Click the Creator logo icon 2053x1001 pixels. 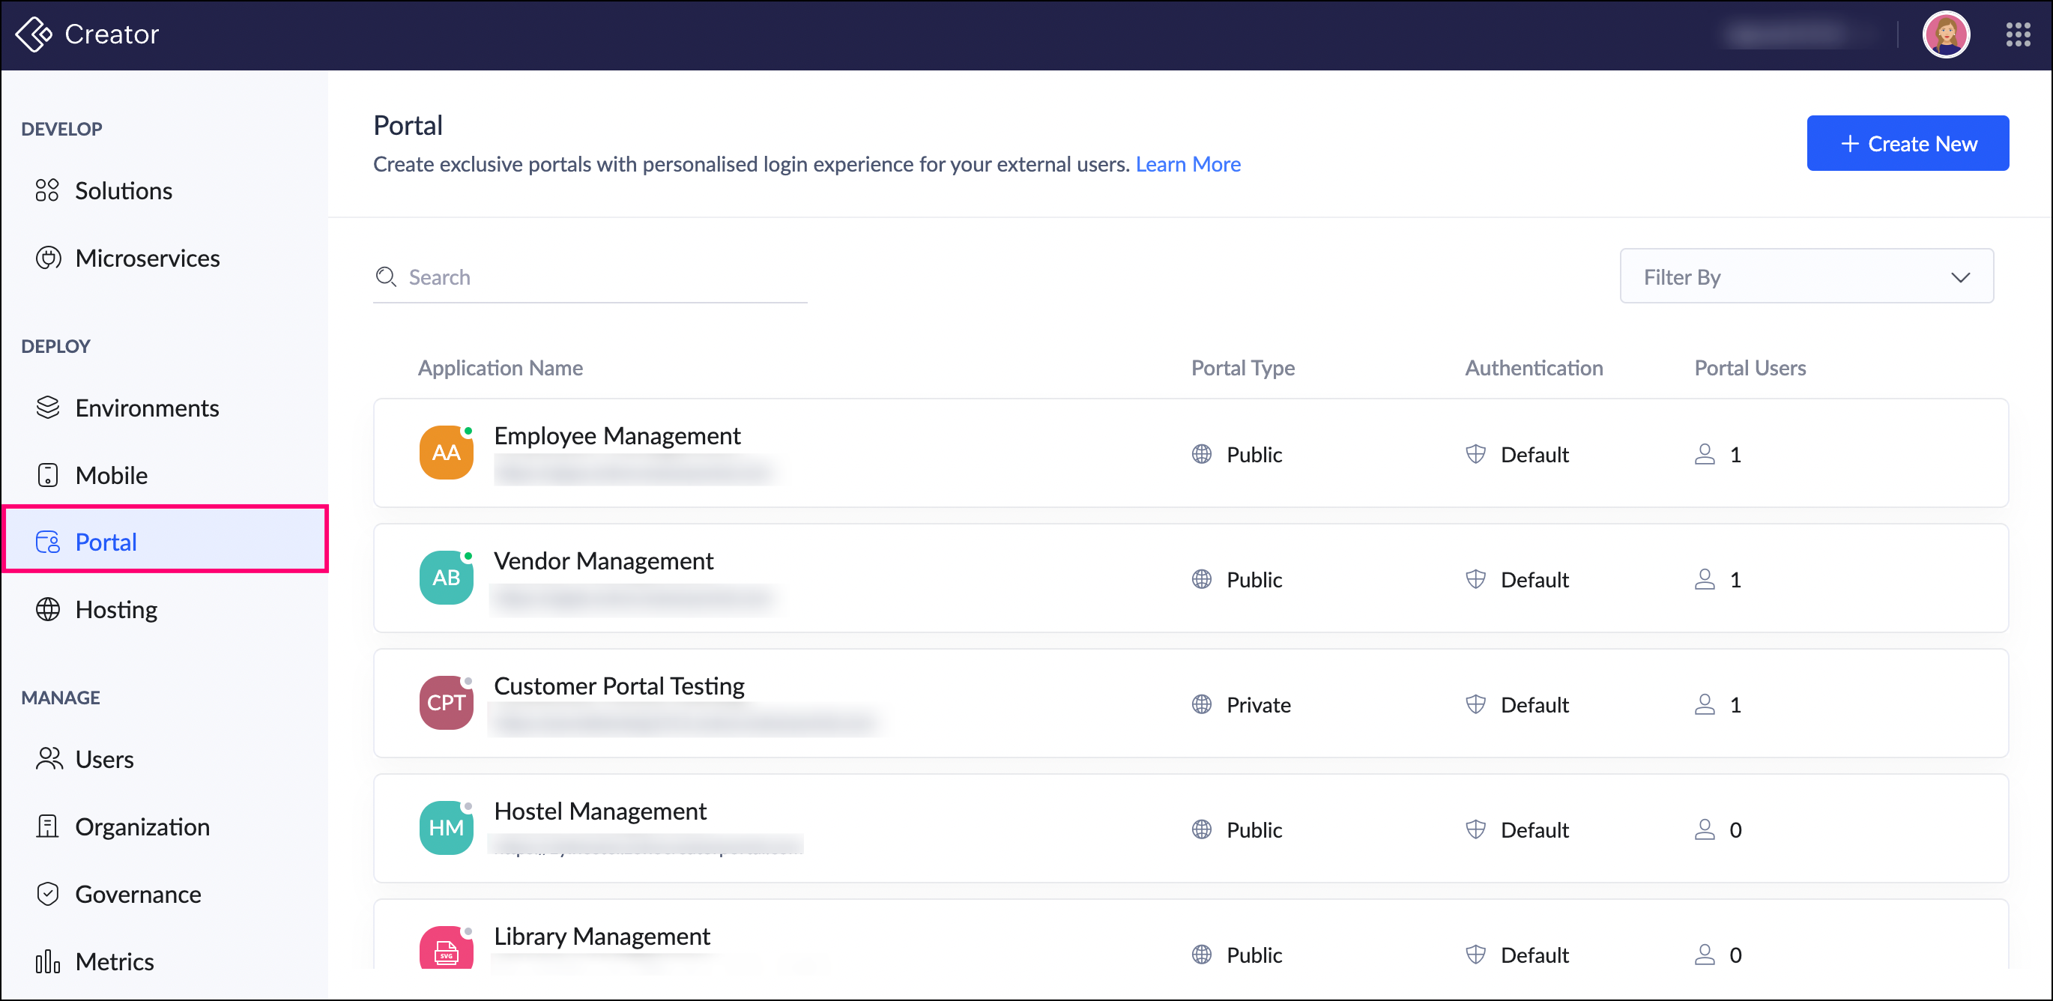[34, 34]
